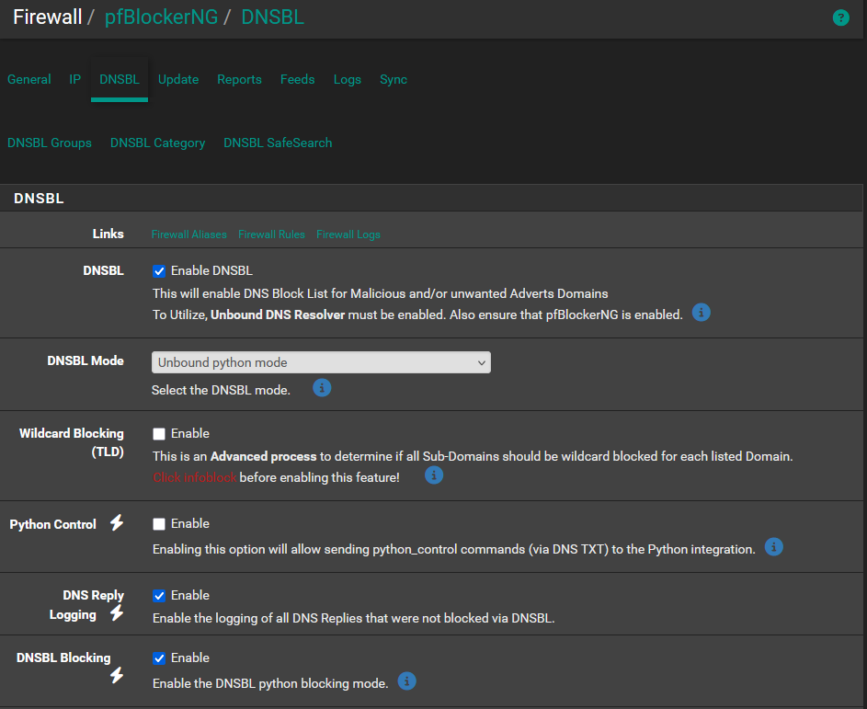View Python Control option info icon
This screenshot has height=709, width=867.
(x=774, y=547)
